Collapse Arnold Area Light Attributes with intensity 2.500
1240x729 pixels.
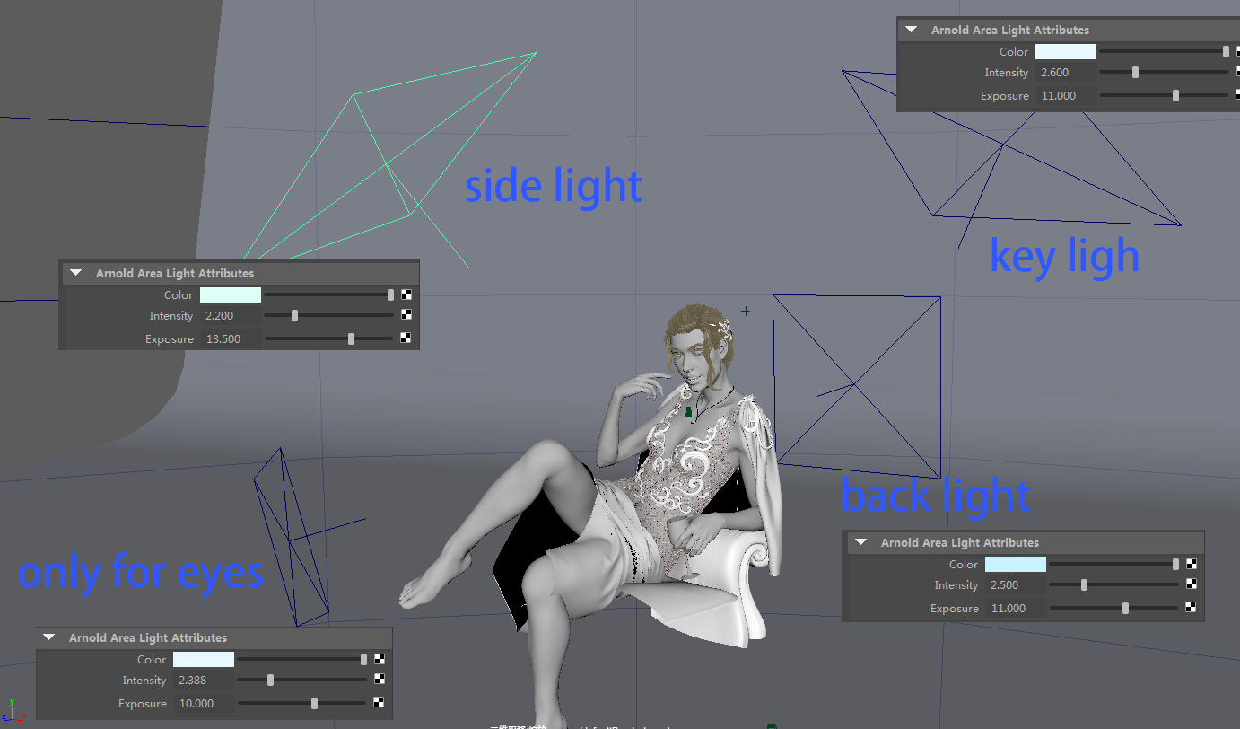tap(861, 542)
